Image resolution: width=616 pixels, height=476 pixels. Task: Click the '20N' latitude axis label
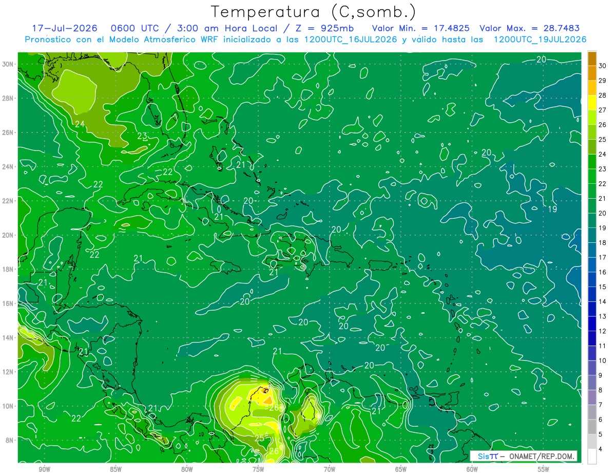[x=8, y=235]
